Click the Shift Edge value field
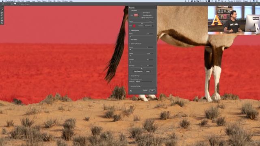Image resolution: width=260 pixels, height=146 pixels. pyautogui.click(x=150, y=66)
